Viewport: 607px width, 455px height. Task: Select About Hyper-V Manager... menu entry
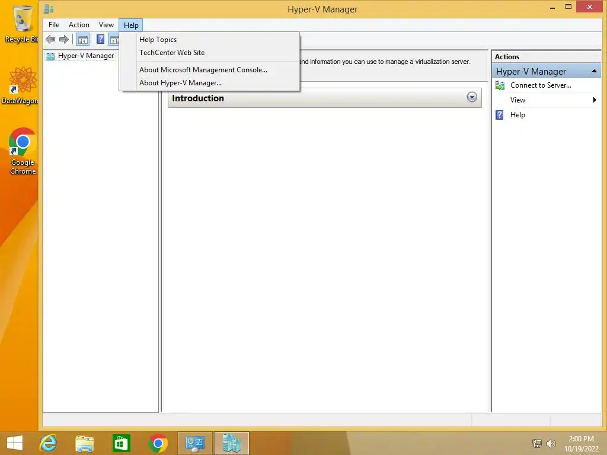(x=180, y=83)
